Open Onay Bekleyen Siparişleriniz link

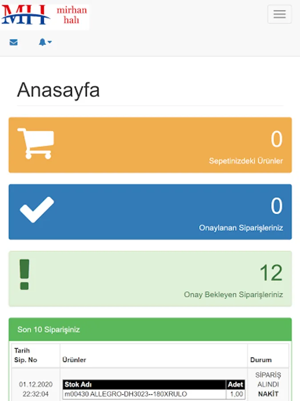coord(233,295)
